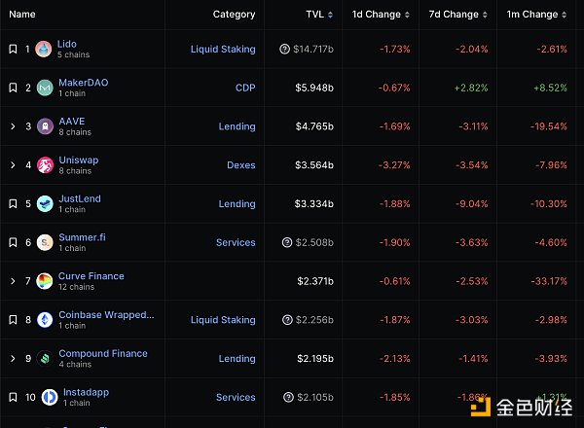This screenshot has height=428, width=584.
Task: Click the JustLend logo icon
Action: point(45,204)
